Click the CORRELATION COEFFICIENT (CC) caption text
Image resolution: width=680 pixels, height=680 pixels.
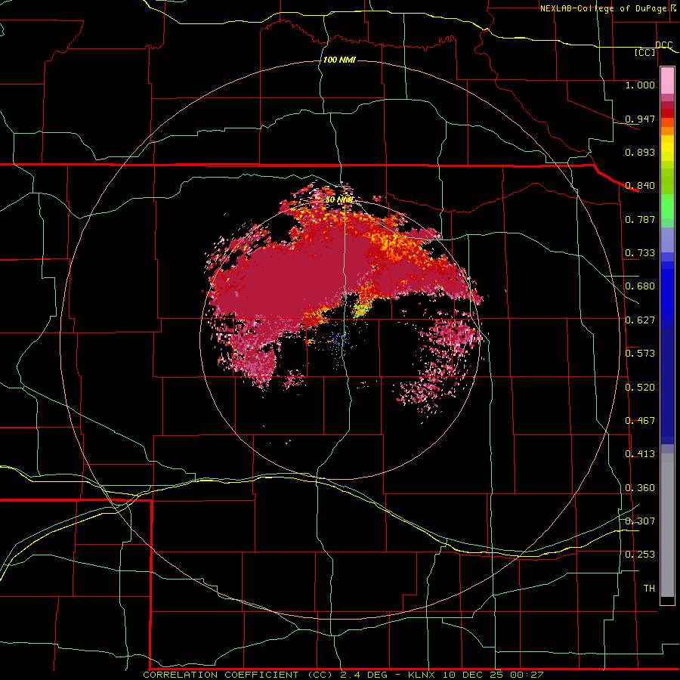pyautogui.click(x=236, y=675)
